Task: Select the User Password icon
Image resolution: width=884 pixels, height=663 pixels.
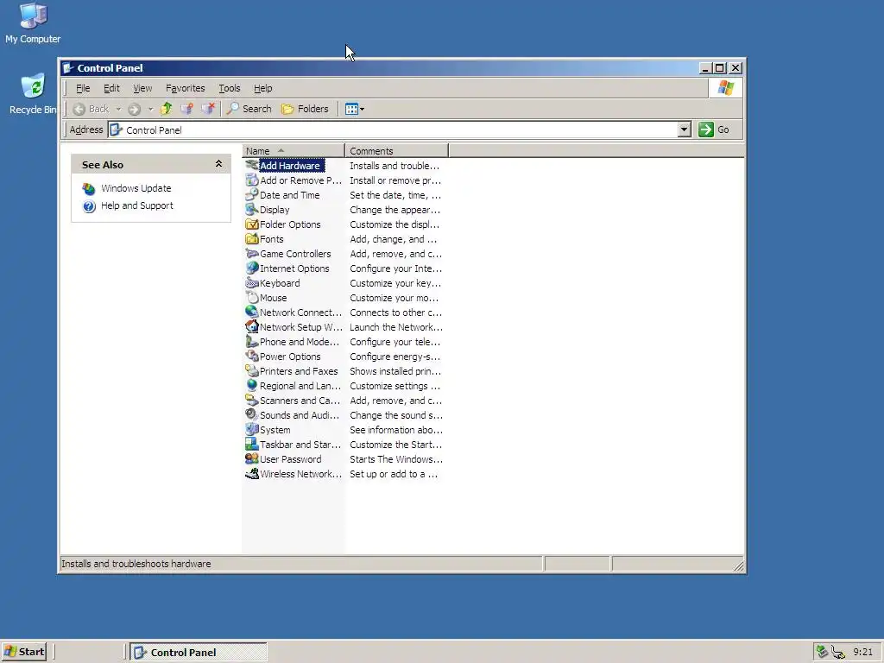Action: [252, 458]
